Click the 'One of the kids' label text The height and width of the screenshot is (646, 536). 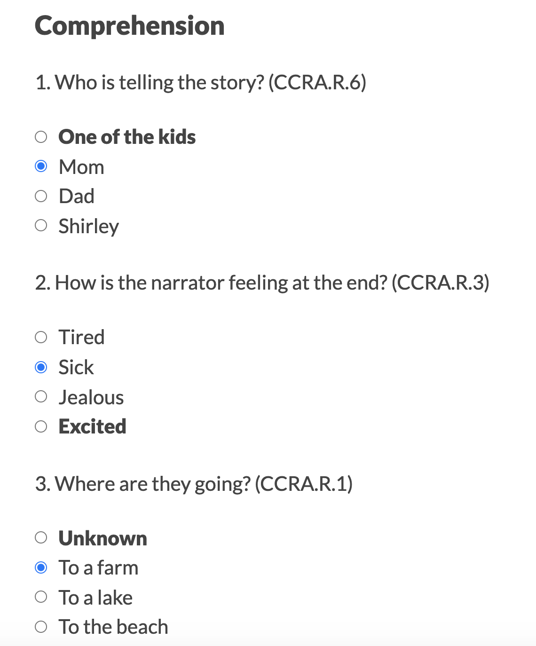coord(127,137)
